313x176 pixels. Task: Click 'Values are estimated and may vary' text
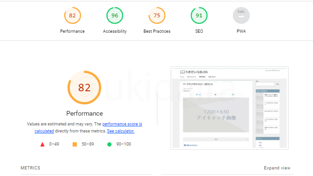click(x=60, y=124)
